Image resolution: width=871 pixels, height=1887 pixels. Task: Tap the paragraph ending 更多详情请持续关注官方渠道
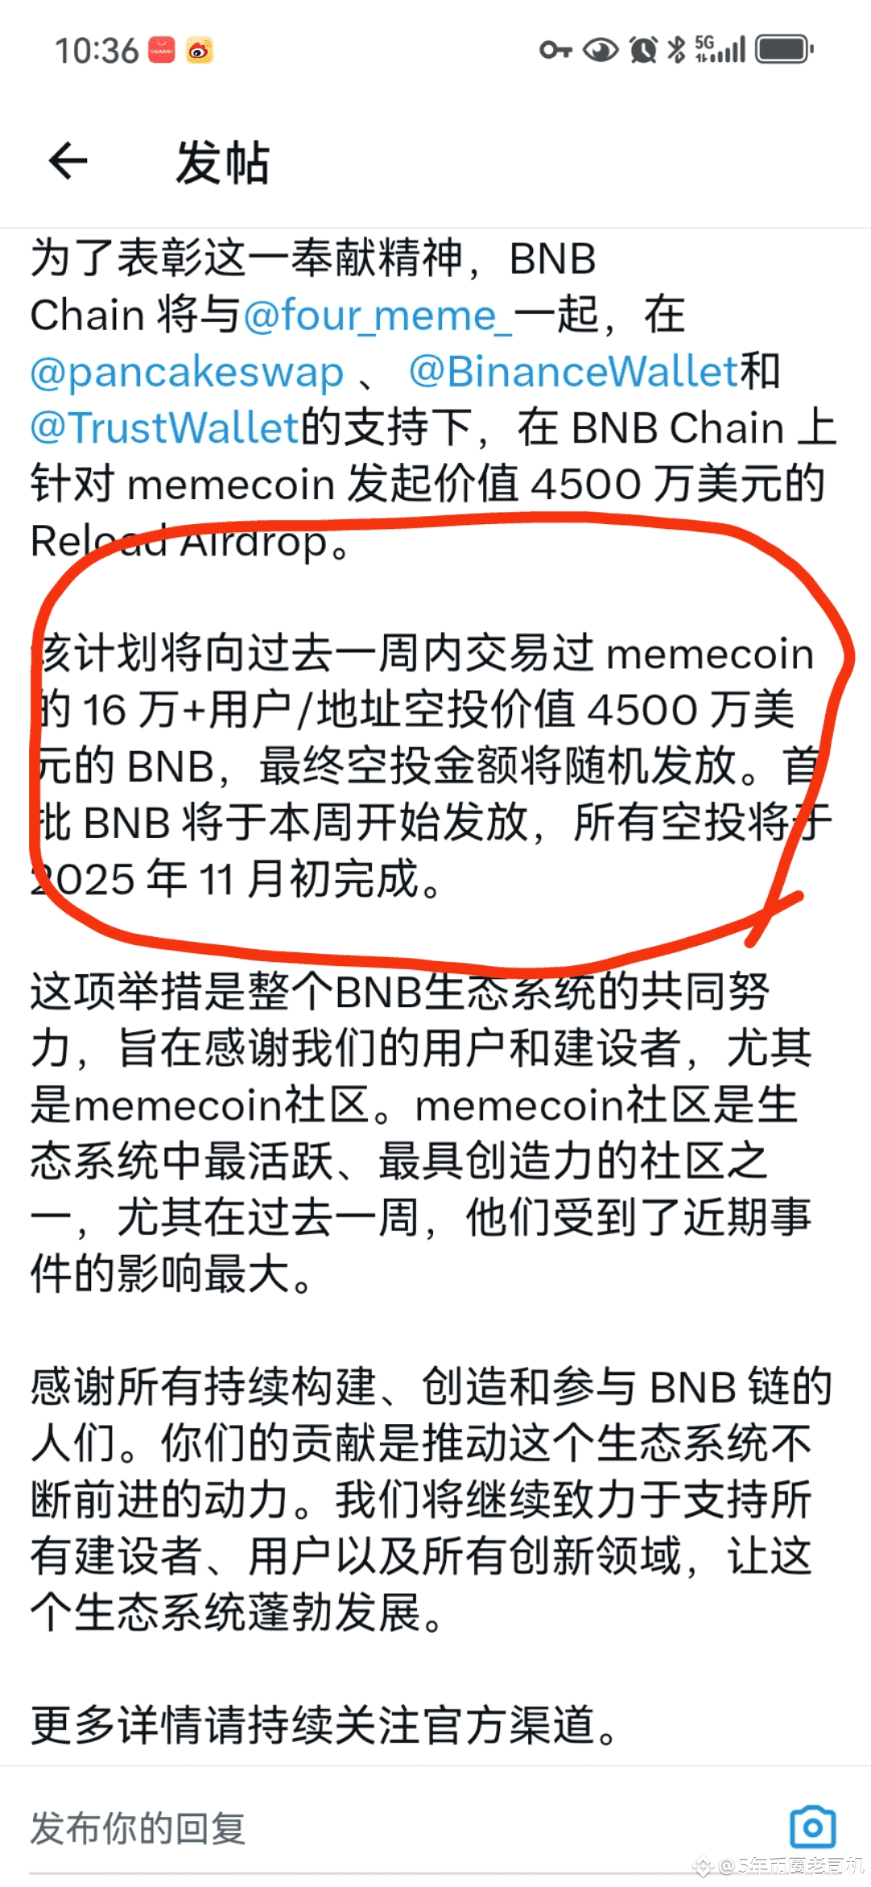click(x=324, y=1725)
